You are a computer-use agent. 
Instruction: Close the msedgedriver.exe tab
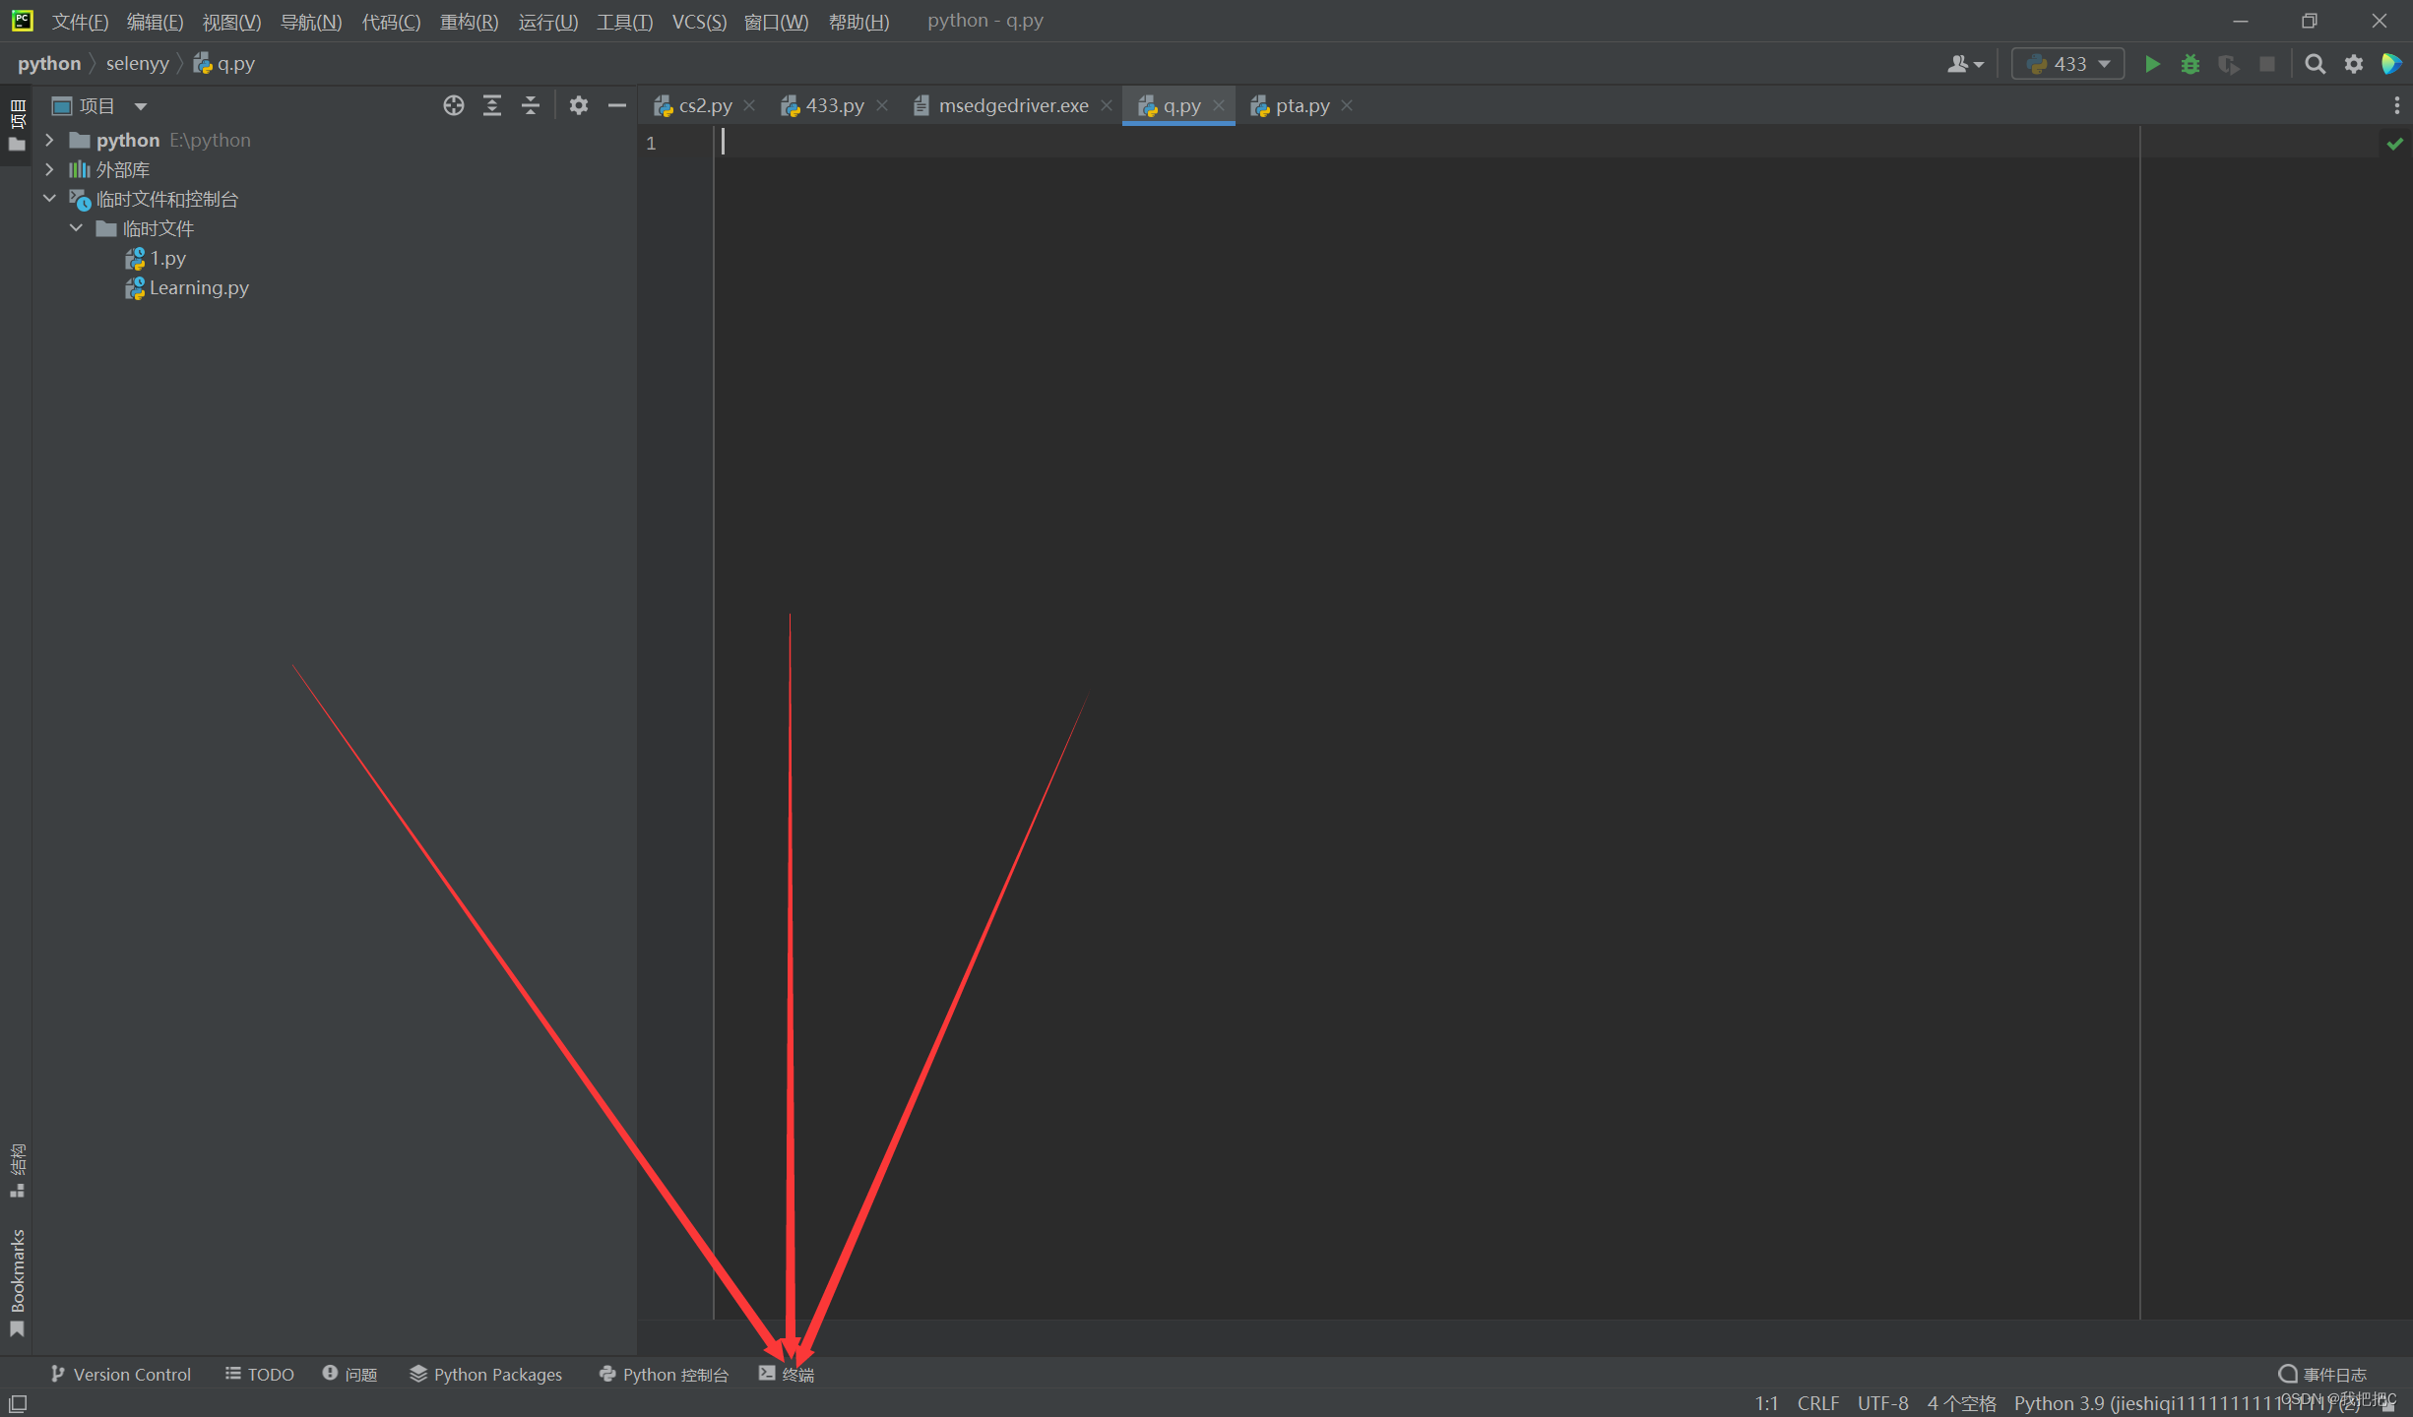click(1107, 105)
